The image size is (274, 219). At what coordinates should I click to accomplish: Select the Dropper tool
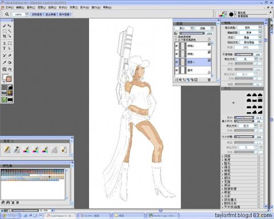[5, 63]
